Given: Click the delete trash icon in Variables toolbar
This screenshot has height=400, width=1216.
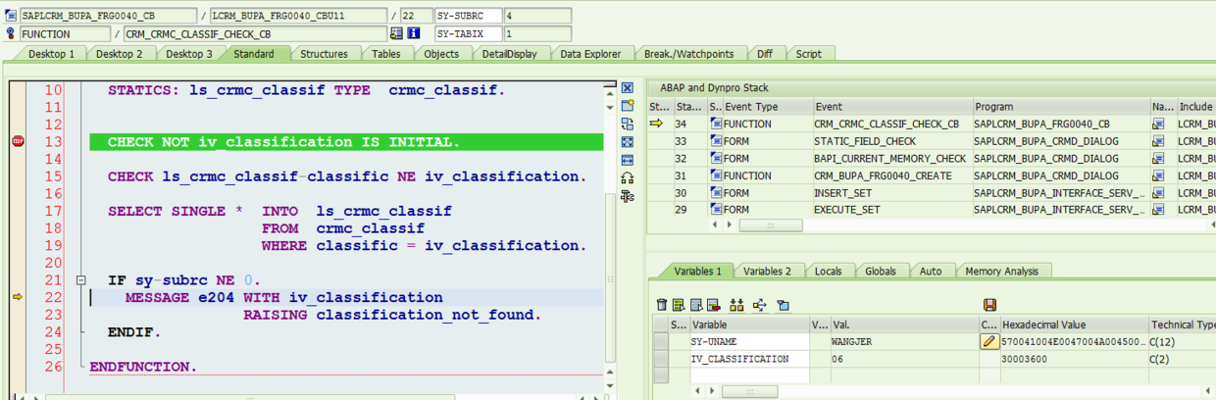Looking at the screenshot, I should [x=662, y=305].
